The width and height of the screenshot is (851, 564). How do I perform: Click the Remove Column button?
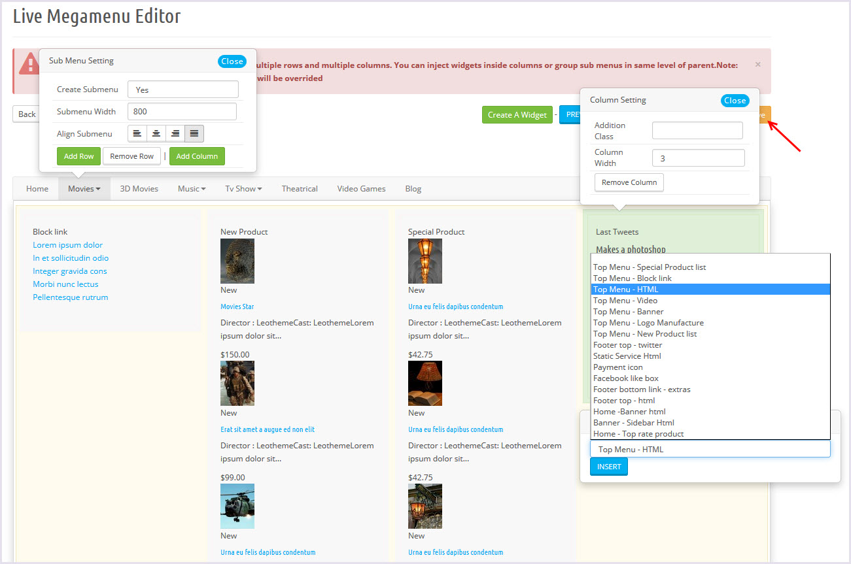pyautogui.click(x=629, y=182)
